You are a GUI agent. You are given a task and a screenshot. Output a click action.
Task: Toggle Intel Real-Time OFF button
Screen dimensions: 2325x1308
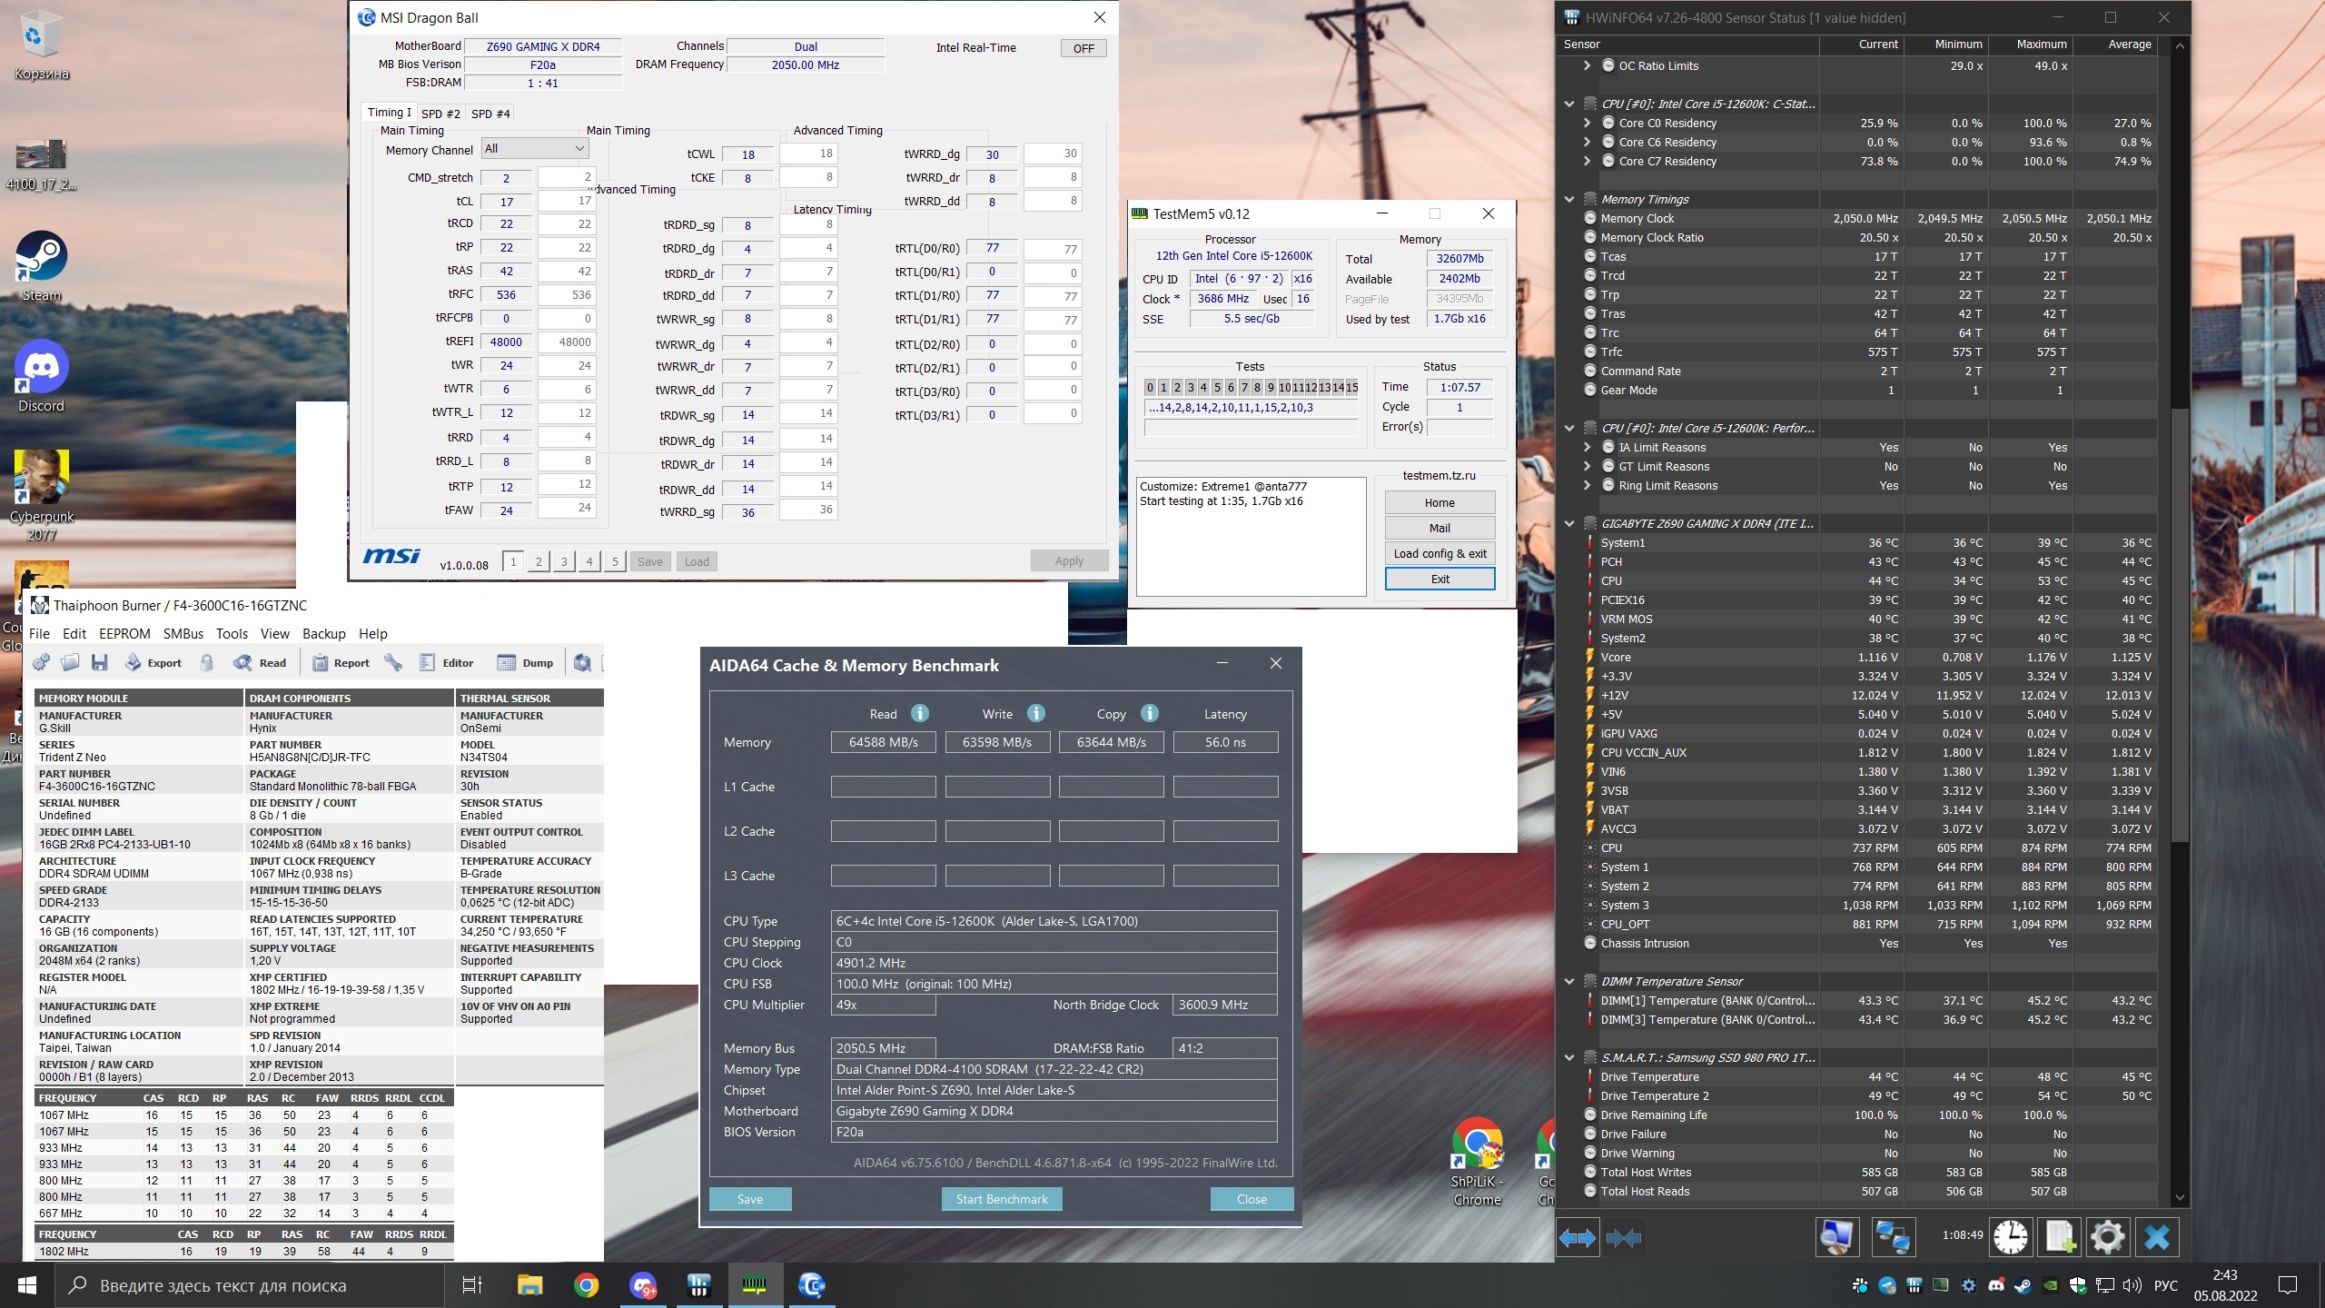click(1083, 48)
